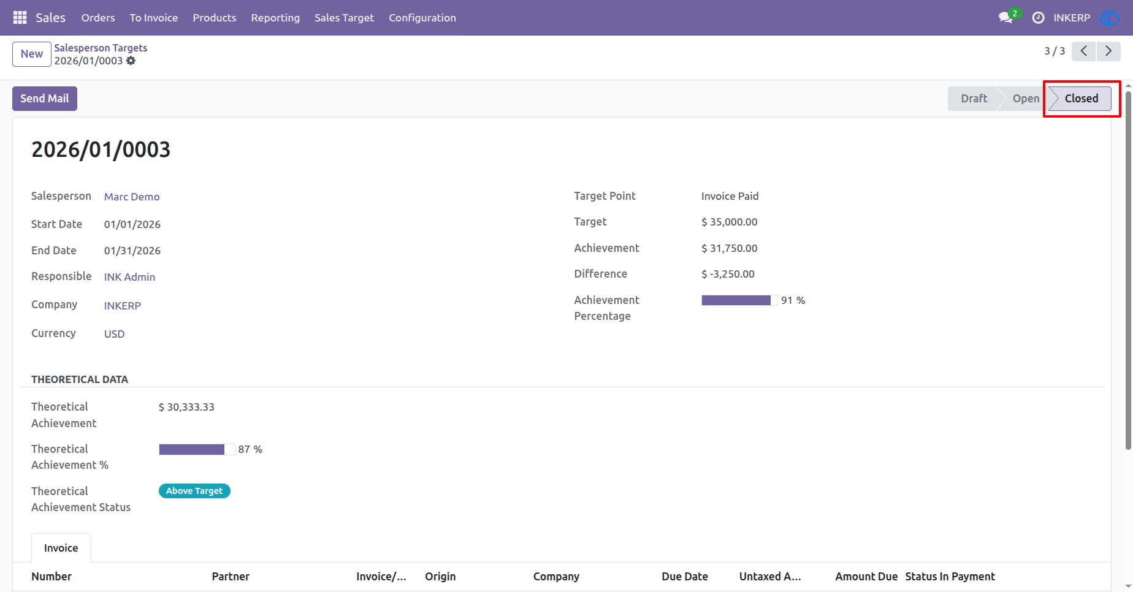Go back to Salesperson Targets breadcrumb
Image resolution: width=1133 pixels, height=592 pixels.
[101, 48]
